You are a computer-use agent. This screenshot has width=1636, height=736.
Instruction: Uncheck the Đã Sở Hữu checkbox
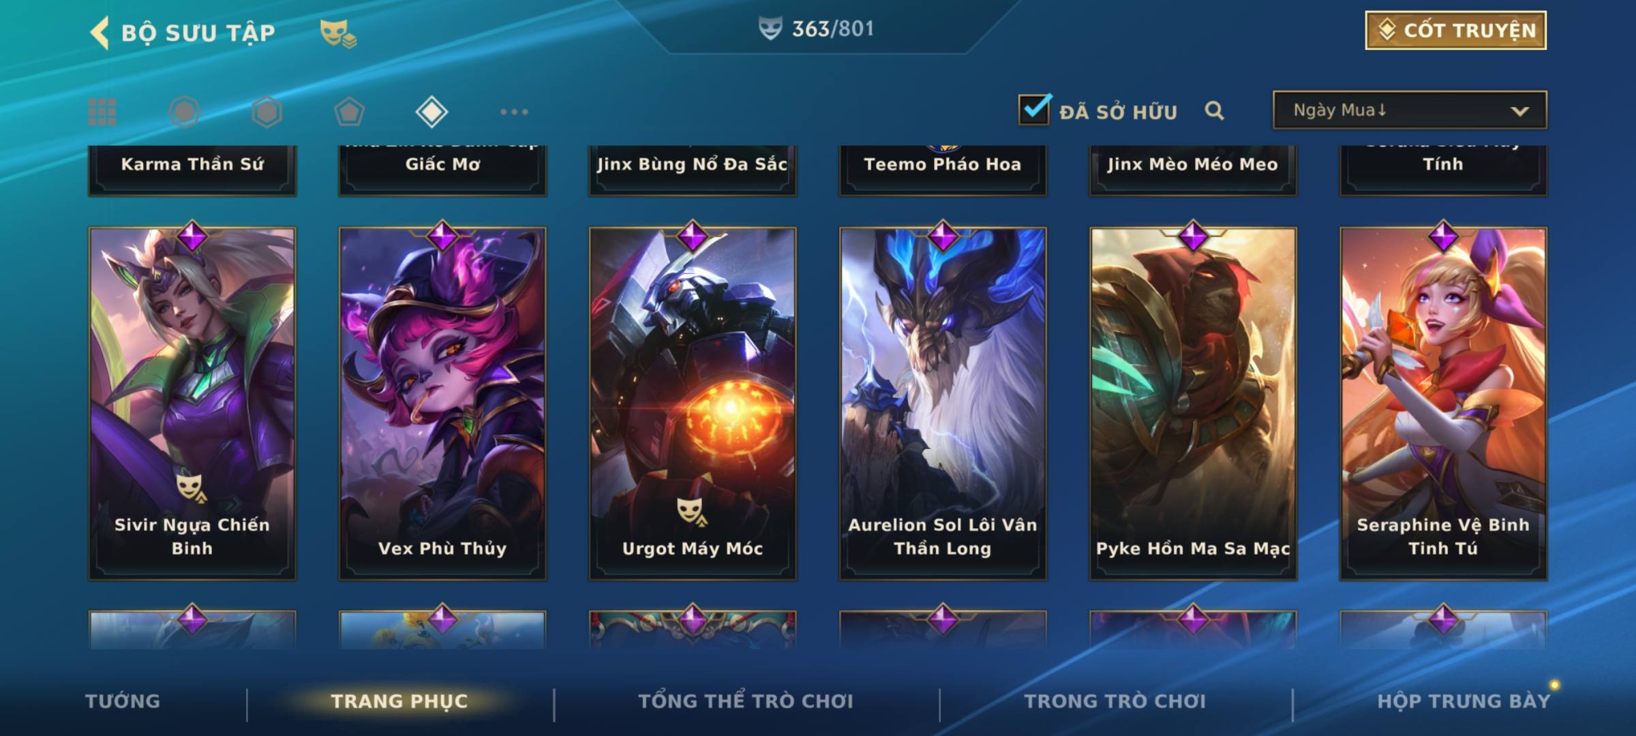coord(1034,110)
